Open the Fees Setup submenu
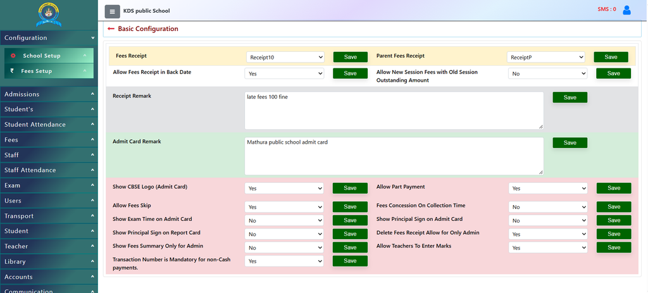 pyautogui.click(x=49, y=71)
